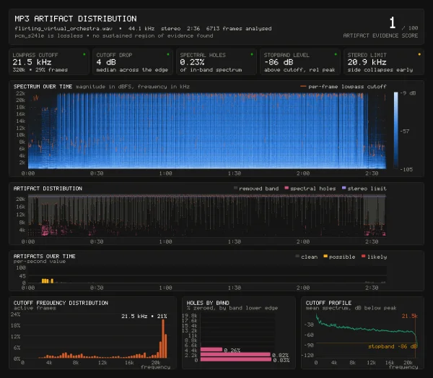
Task: Click the gray clean legend swatch
Action: pyautogui.click(x=297, y=257)
